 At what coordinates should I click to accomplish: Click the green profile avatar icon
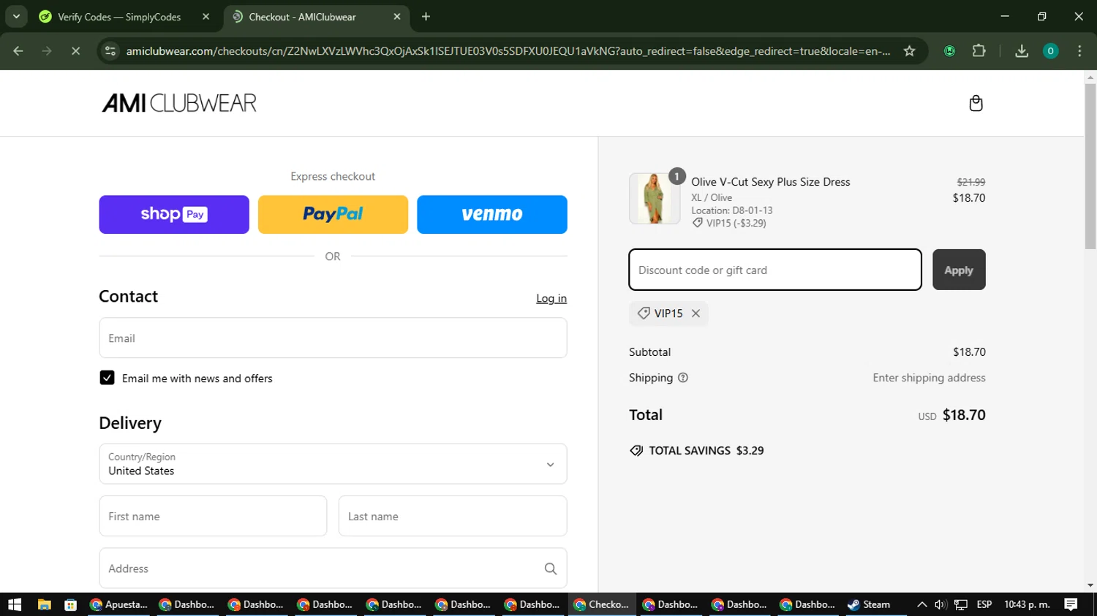(x=1050, y=51)
